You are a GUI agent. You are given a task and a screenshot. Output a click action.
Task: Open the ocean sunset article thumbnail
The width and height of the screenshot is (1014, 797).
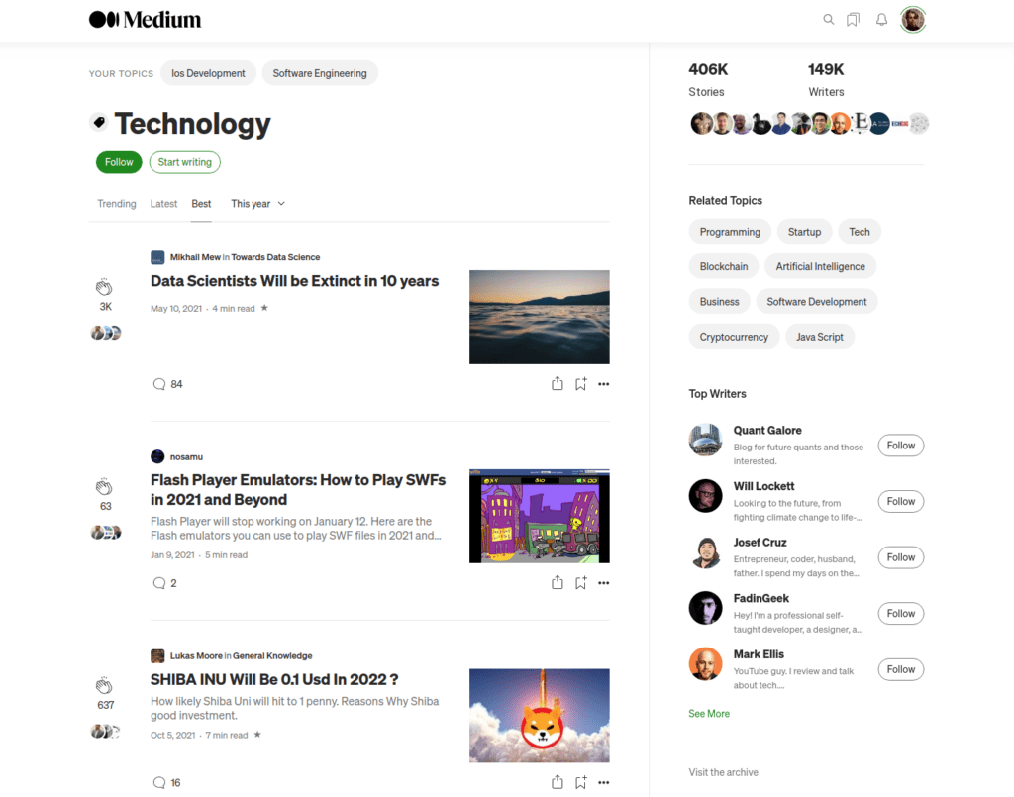[x=540, y=318]
